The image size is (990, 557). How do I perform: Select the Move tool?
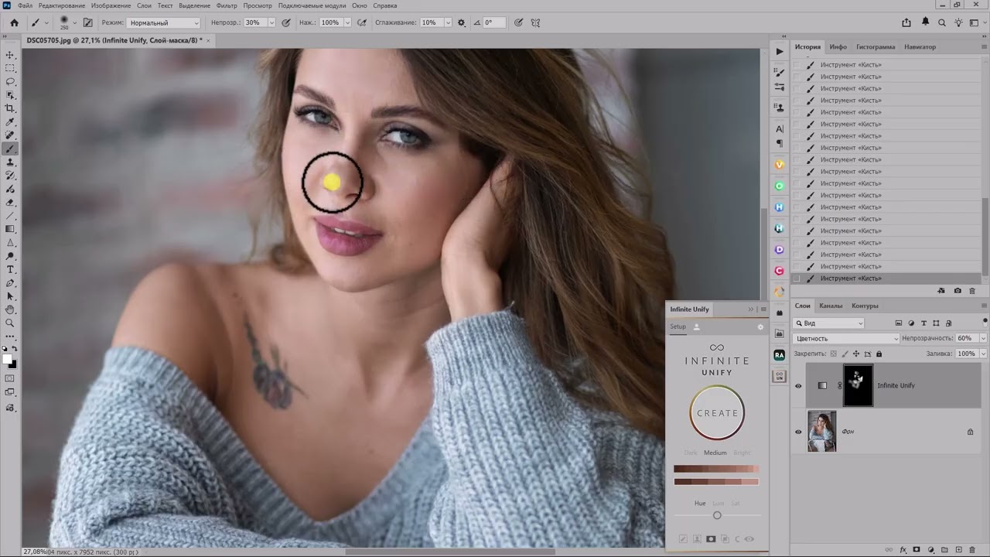pyautogui.click(x=10, y=55)
